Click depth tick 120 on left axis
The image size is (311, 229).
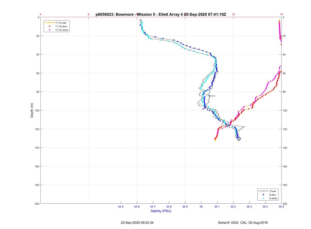(x=37, y=129)
